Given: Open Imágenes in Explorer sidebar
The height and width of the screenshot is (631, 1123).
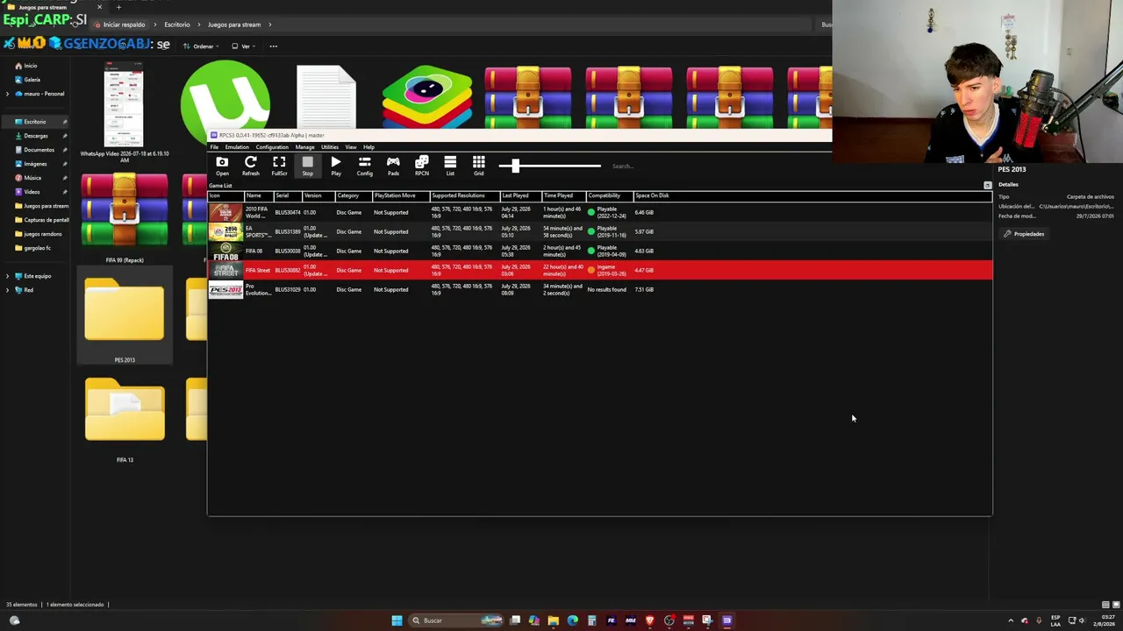Looking at the screenshot, I should (35, 164).
